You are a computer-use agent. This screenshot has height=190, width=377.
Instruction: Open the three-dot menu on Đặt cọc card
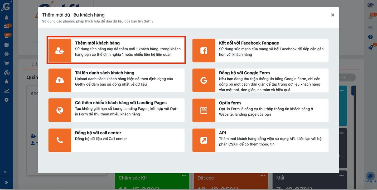click(x=263, y=176)
